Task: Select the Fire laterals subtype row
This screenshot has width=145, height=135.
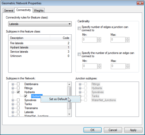Action: [40, 43]
